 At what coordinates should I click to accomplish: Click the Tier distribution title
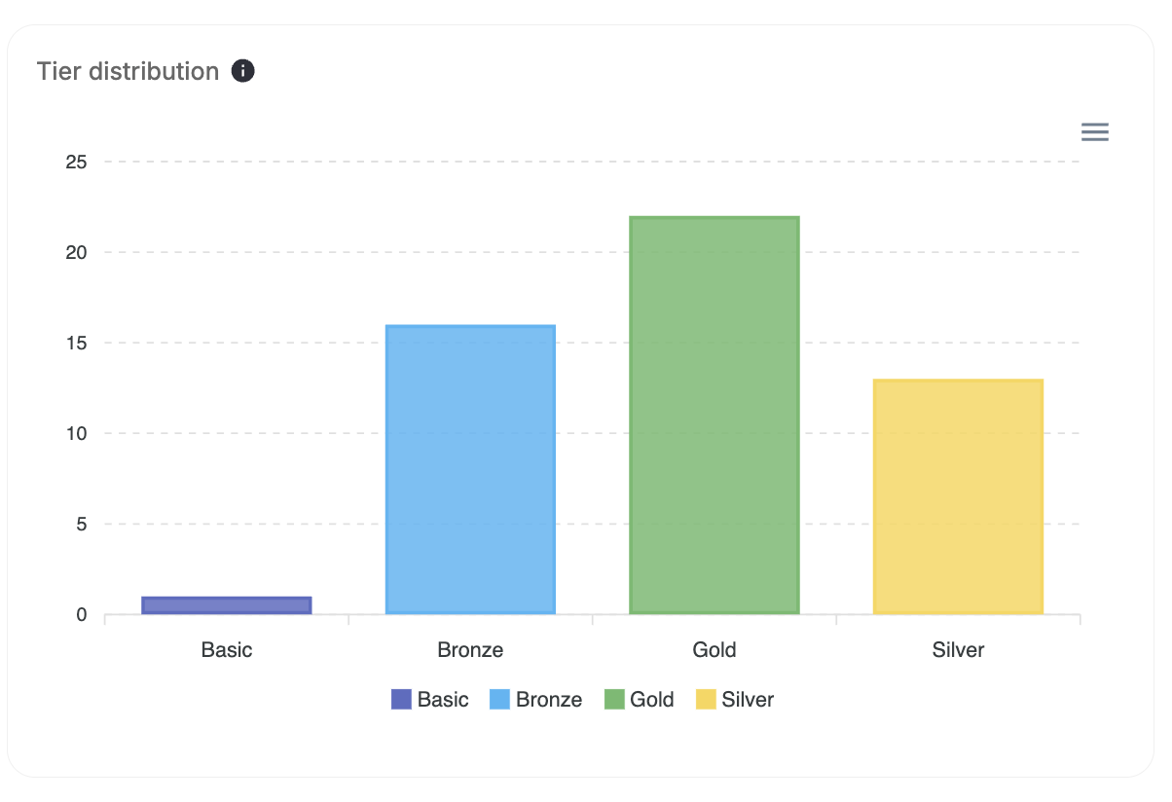[x=127, y=70]
